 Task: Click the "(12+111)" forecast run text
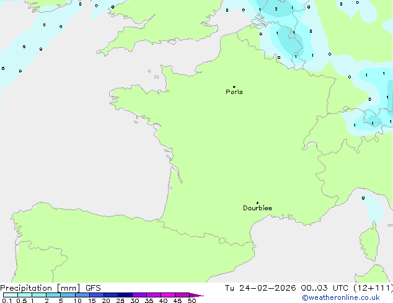373,288
